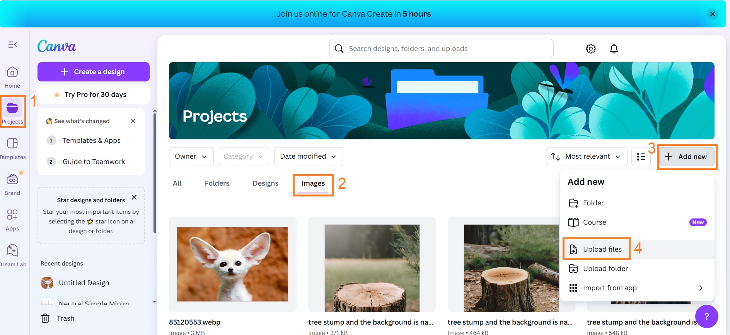This screenshot has width=730, height=335.
Task: Click the Upload folder icon
Action: click(x=573, y=269)
